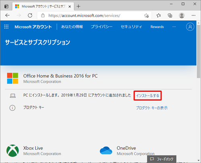Open the OneDrive service title
This screenshot has height=163, width=201.
pyautogui.click(x=126, y=148)
